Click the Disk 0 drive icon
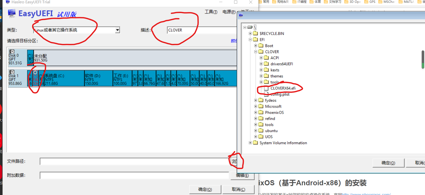425x195 pixels. coord(12,52)
